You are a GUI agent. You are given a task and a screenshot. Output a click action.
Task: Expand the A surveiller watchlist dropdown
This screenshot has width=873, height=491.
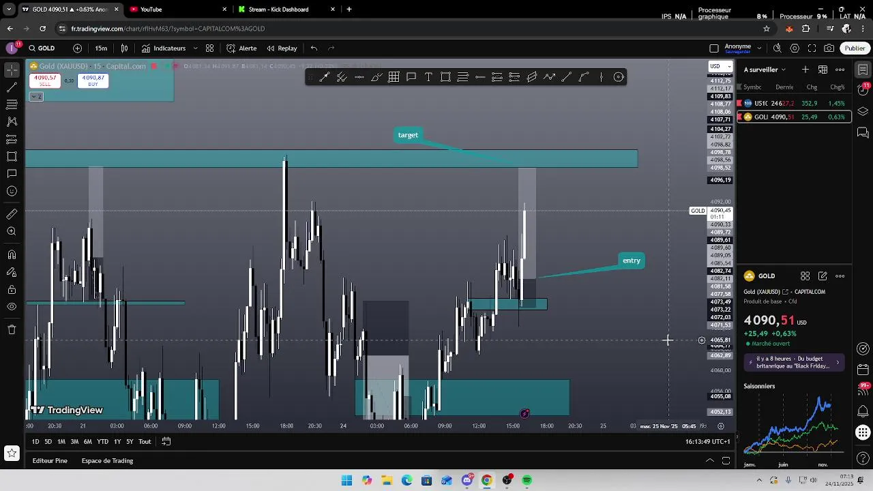pyautogui.click(x=765, y=70)
